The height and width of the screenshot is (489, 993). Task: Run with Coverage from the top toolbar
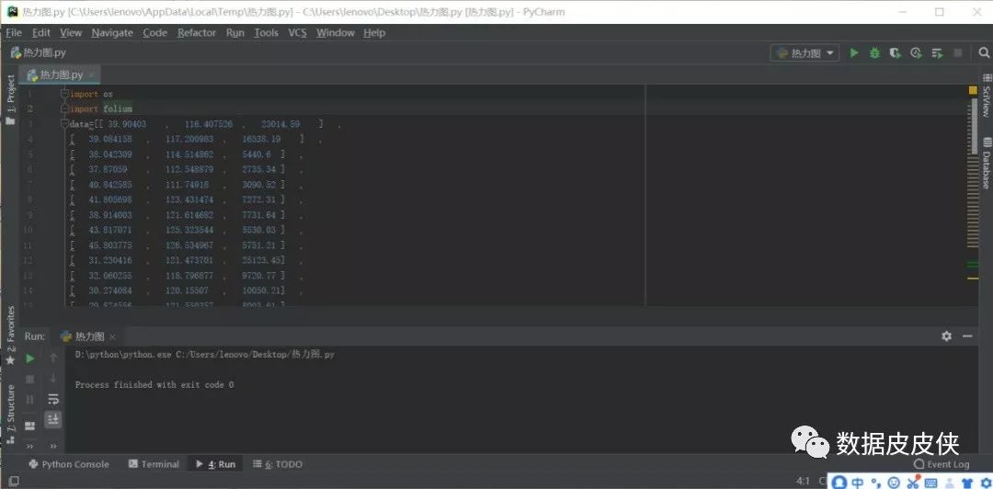[895, 53]
